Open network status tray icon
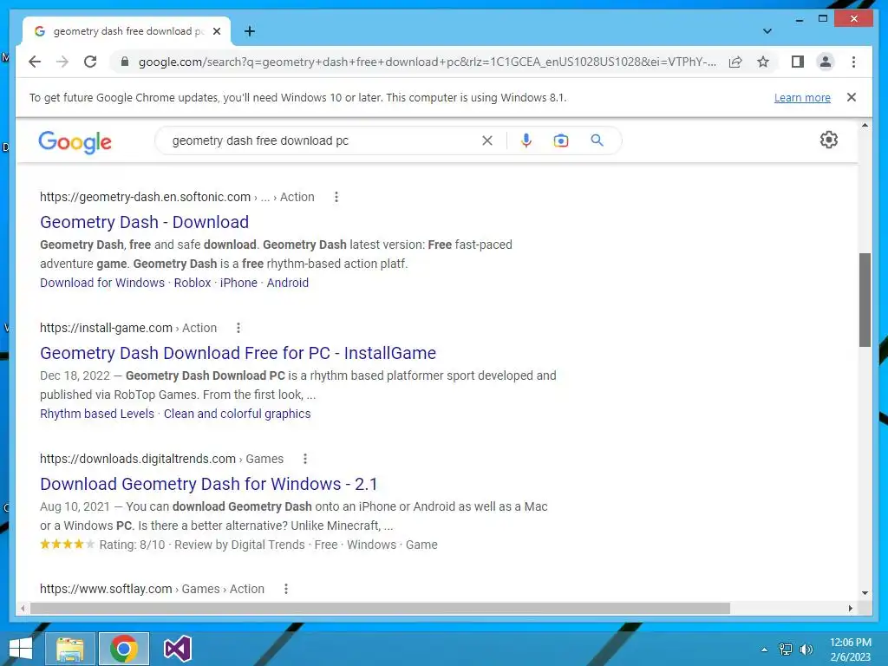The image size is (888, 666). (786, 650)
